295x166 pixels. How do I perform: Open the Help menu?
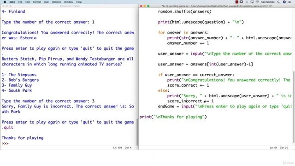(79, 2)
